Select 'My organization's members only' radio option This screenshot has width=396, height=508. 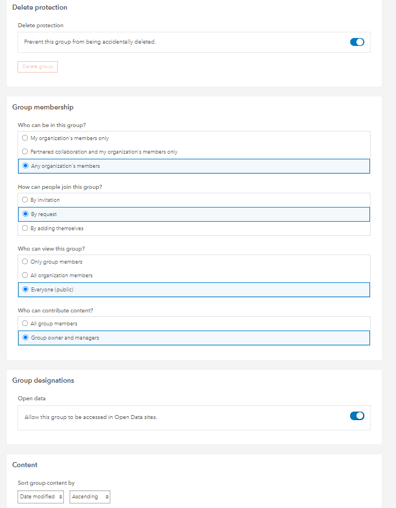click(x=25, y=138)
